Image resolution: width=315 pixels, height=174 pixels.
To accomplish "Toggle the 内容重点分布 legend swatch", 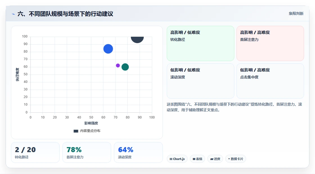I will pos(76,131).
